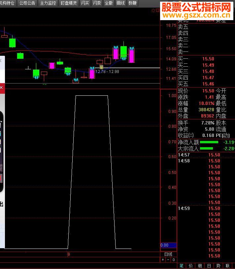Click the 买二 price 15.49
Image resolution: width=235 pixels, height=269 pixels.
tap(208, 65)
